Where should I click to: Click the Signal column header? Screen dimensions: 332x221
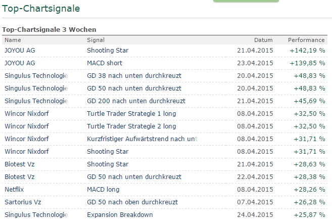click(x=96, y=40)
